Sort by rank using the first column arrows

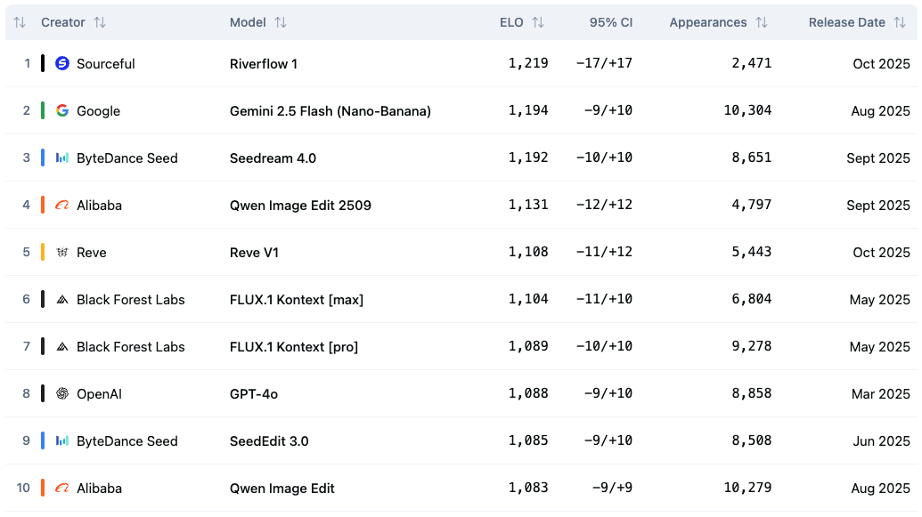[x=20, y=22]
